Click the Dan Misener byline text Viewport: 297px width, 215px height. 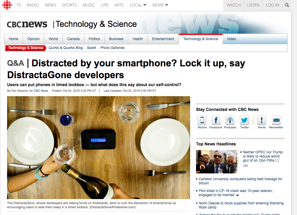tap(28, 91)
